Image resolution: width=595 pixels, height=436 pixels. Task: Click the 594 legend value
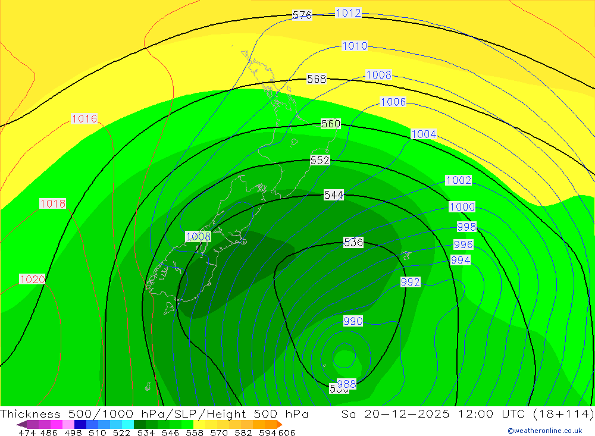click(x=267, y=432)
